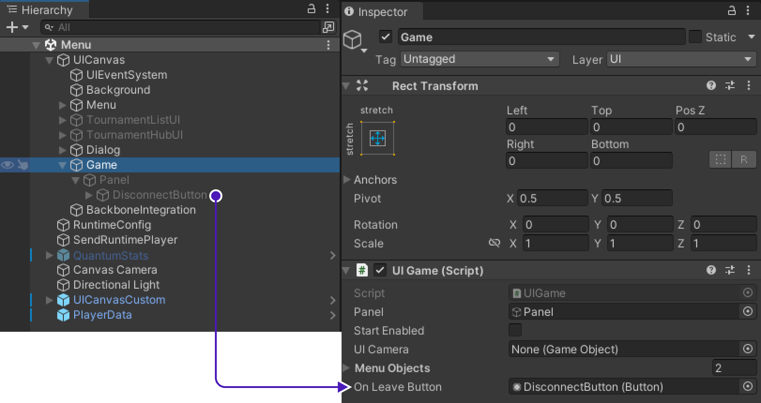Expand the Anchors section
Screen dimensions: 761x403
coord(347,179)
